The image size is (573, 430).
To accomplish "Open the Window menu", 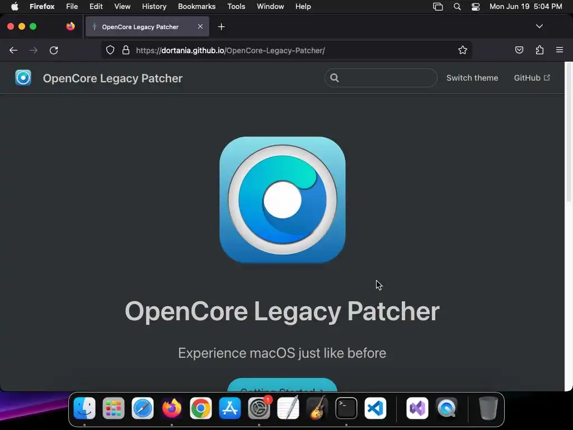I will pyautogui.click(x=270, y=7).
